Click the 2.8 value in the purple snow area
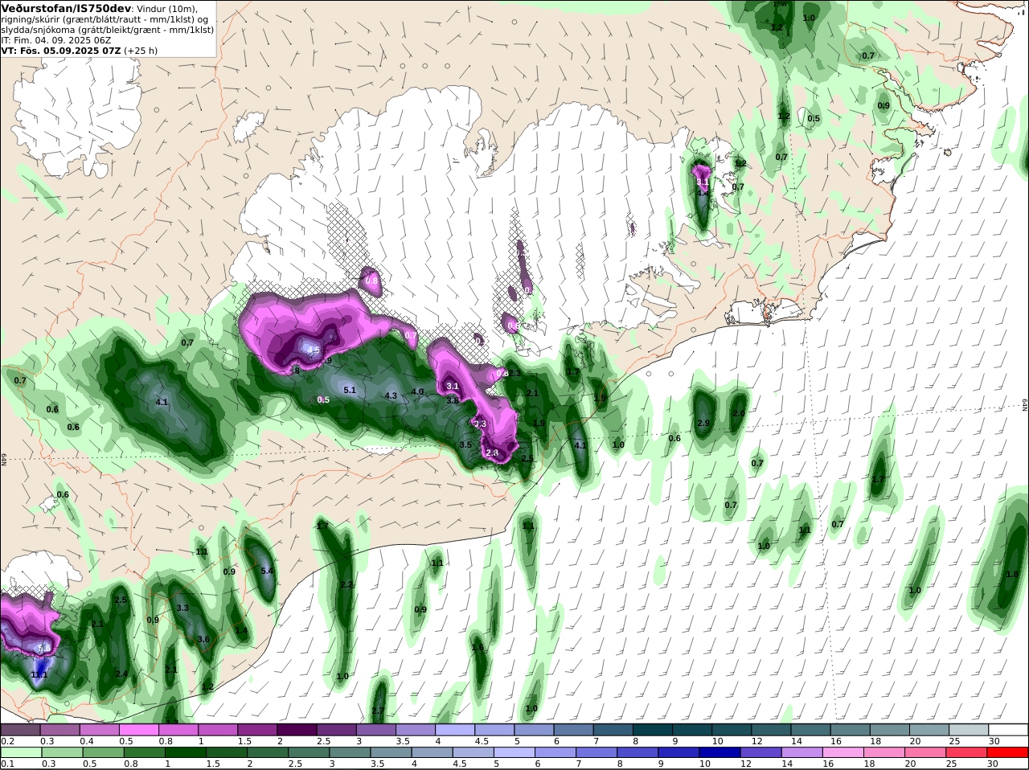The height and width of the screenshot is (770, 1029). pos(493,453)
